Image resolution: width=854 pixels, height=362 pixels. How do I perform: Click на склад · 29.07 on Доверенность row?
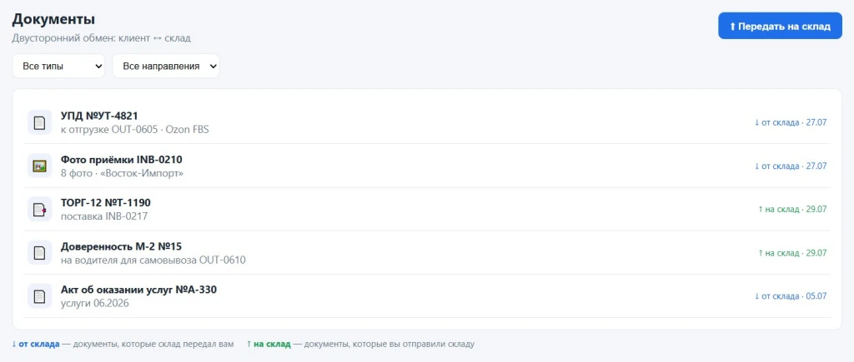[x=792, y=253]
